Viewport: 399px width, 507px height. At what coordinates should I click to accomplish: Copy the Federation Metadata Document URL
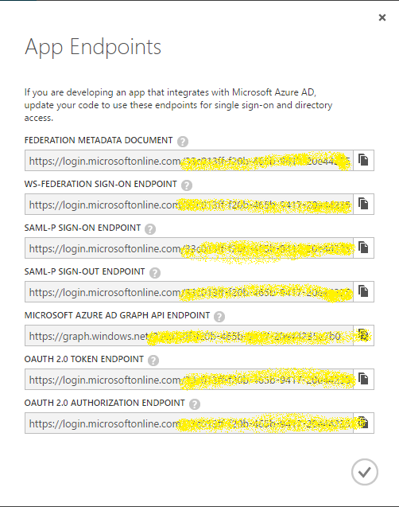[x=363, y=161]
